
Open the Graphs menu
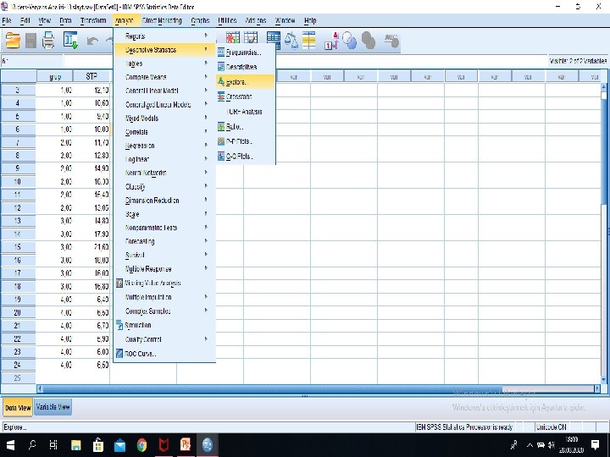200,20
